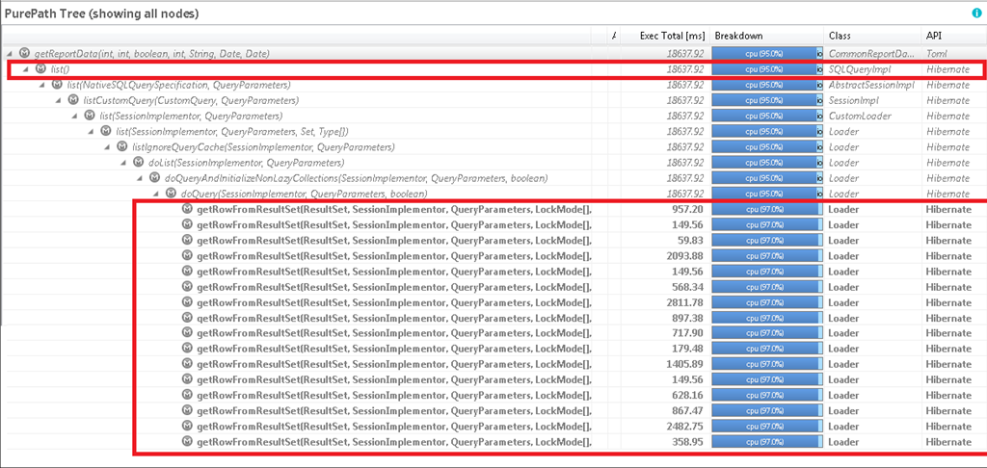Image resolution: width=987 pixels, height=468 pixels.
Task: Click the small icon ending the getReportData breakdown bar
Action: [819, 54]
